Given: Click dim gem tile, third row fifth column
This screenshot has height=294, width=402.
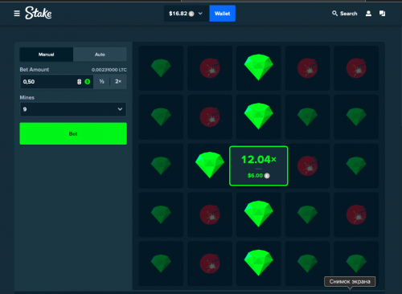Looking at the screenshot, I should pos(356,165).
